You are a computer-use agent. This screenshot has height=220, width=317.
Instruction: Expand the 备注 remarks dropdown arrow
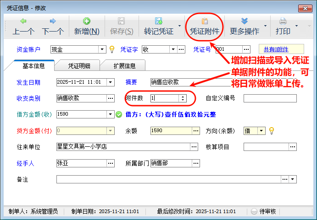pyautogui.click(x=293, y=179)
